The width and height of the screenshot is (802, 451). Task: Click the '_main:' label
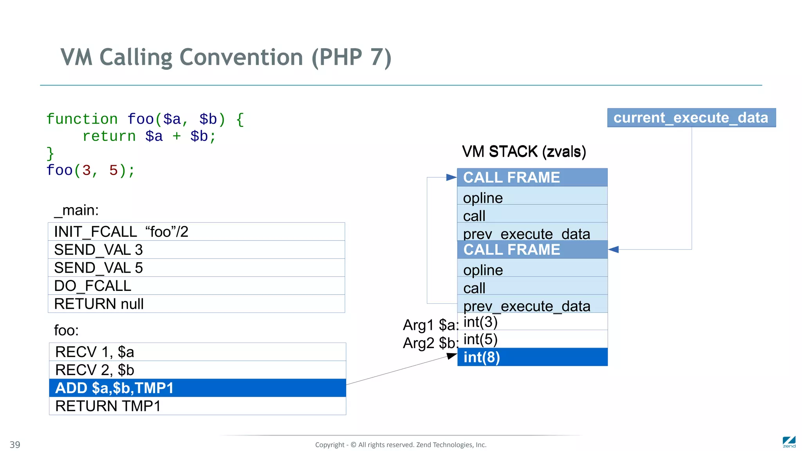tap(76, 210)
